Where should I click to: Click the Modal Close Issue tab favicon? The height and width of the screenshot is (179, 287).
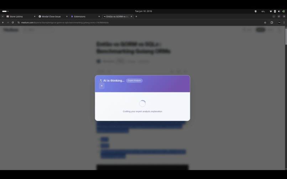(40, 16)
